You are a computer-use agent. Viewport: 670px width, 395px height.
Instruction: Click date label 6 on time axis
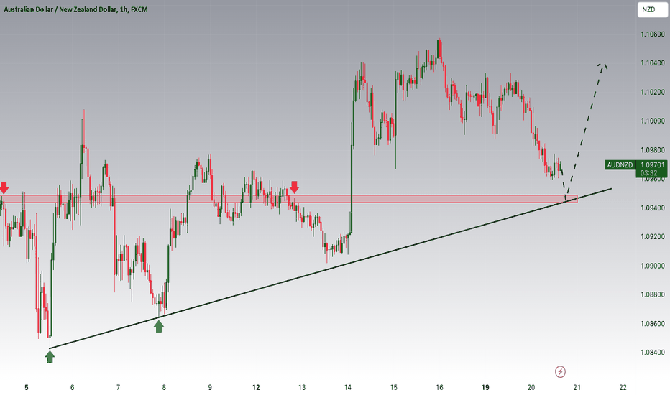coord(72,387)
